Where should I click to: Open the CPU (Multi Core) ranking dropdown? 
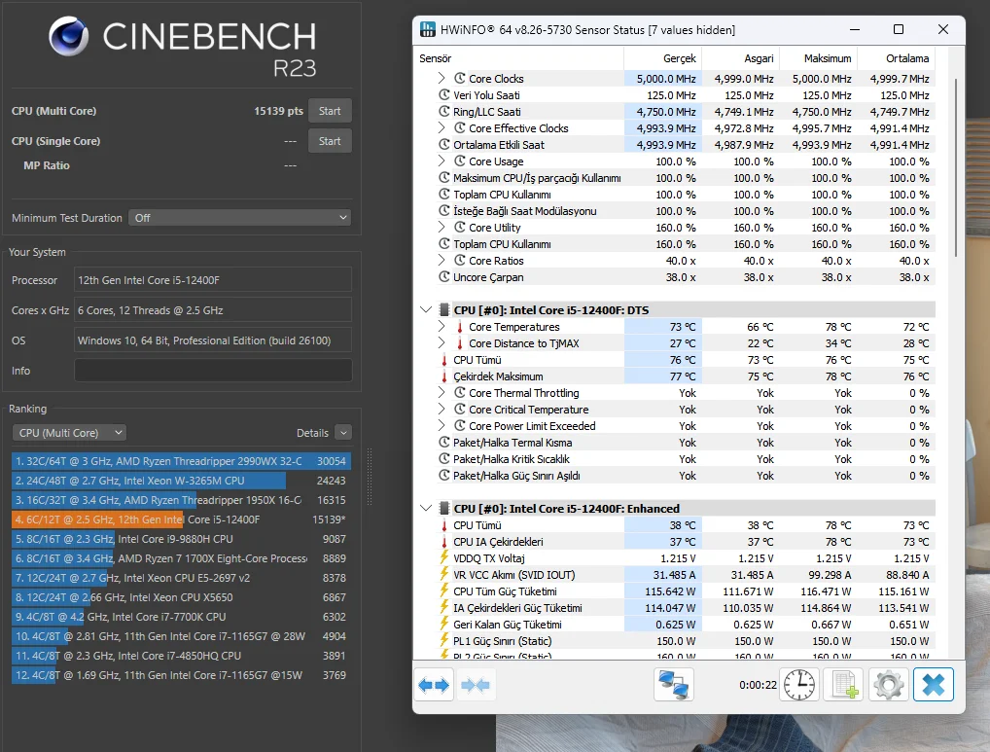click(69, 433)
